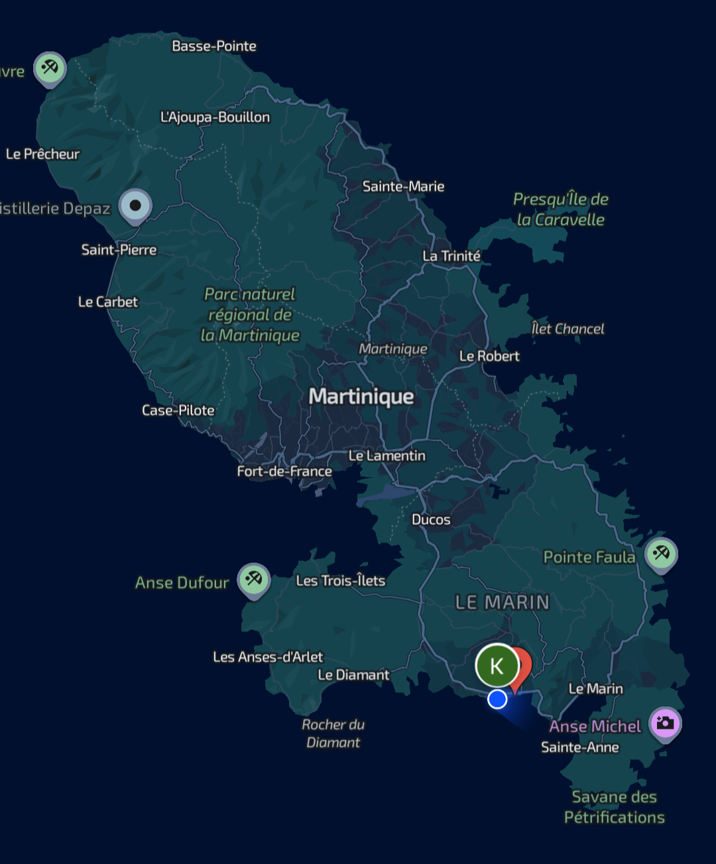The height and width of the screenshot is (864, 716).
Task: Click the Sainte-Anne town label
Action: 580,747
